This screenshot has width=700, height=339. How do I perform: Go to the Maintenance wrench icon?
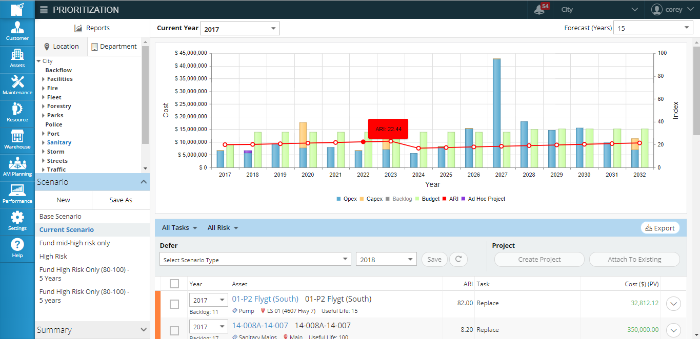tap(17, 86)
